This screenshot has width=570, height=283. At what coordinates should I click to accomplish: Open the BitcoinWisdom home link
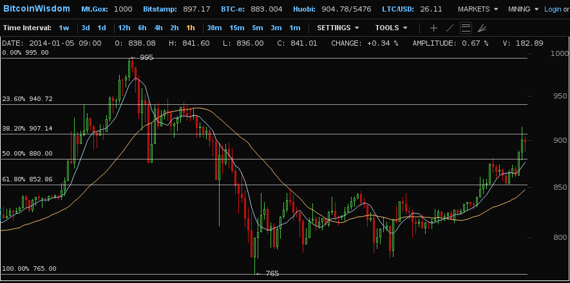pyautogui.click(x=36, y=9)
